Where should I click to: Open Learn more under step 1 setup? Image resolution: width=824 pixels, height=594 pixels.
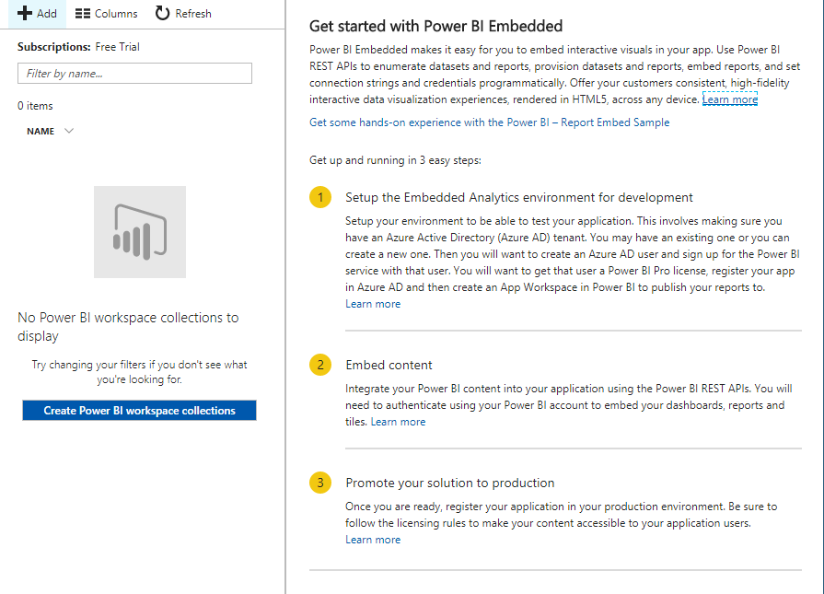[373, 304]
